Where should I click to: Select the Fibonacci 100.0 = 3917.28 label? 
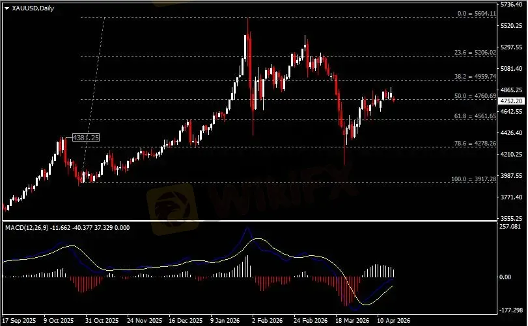tap(474, 179)
